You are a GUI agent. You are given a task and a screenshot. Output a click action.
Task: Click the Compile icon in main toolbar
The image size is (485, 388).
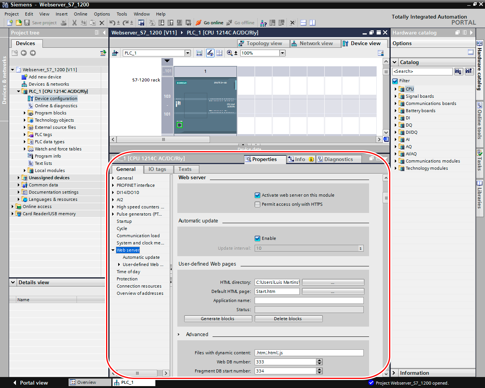pyautogui.click(x=152, y=23)
